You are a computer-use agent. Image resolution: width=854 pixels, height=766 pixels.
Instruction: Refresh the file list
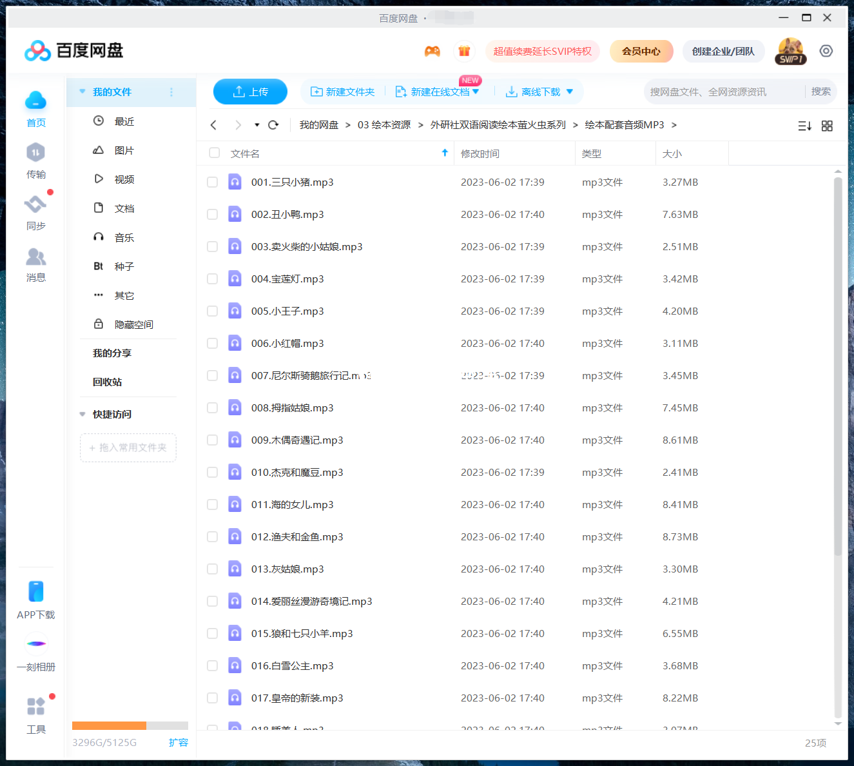click(x=273, y=124)
